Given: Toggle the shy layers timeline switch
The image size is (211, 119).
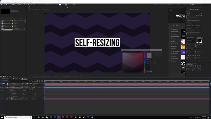Looking at the screenshot, I should point(35,81).
